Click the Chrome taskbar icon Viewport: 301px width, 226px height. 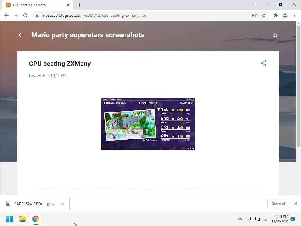click(x=36, y=219)
